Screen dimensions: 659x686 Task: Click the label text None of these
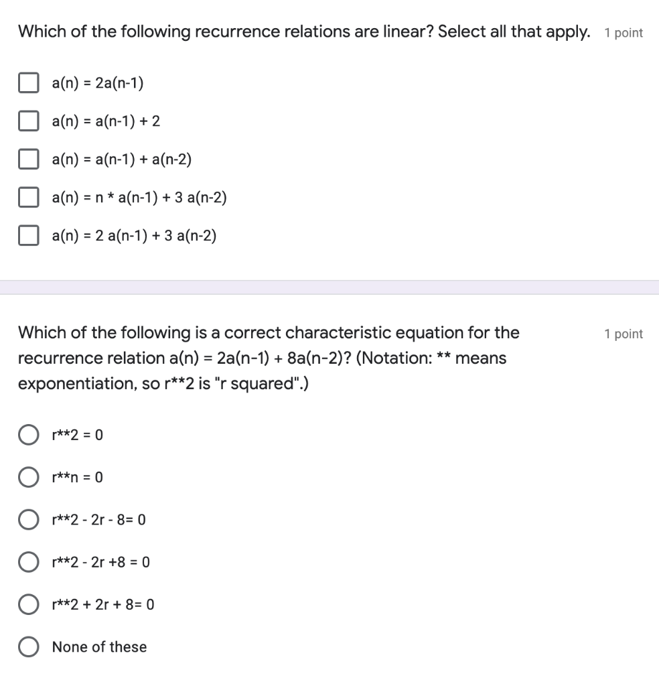coord(99,646)
